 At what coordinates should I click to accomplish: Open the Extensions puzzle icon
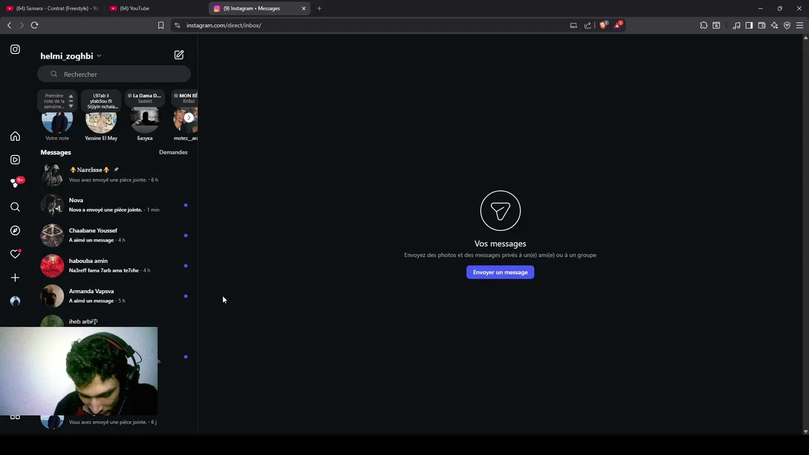pyautogui.click(x=703, y=25)
